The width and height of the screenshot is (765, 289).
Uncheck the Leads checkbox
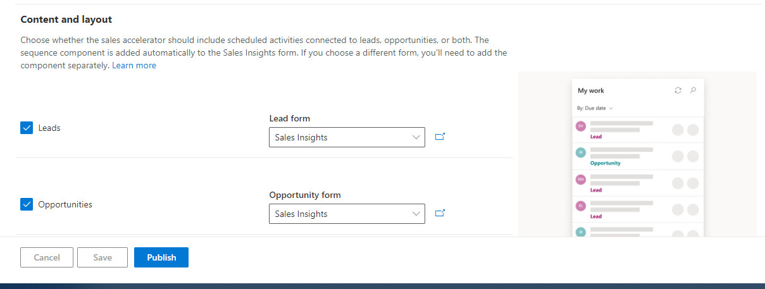pos(27,128)
